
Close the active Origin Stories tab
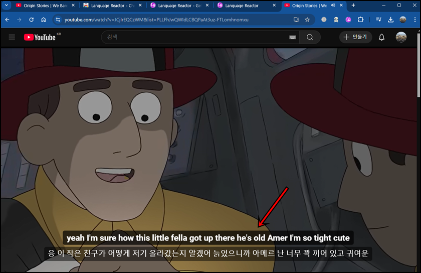click(341, 6)
